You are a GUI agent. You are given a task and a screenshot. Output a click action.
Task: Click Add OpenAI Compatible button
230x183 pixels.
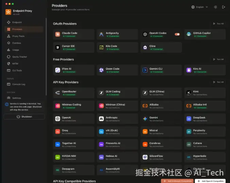pos(210,181)
